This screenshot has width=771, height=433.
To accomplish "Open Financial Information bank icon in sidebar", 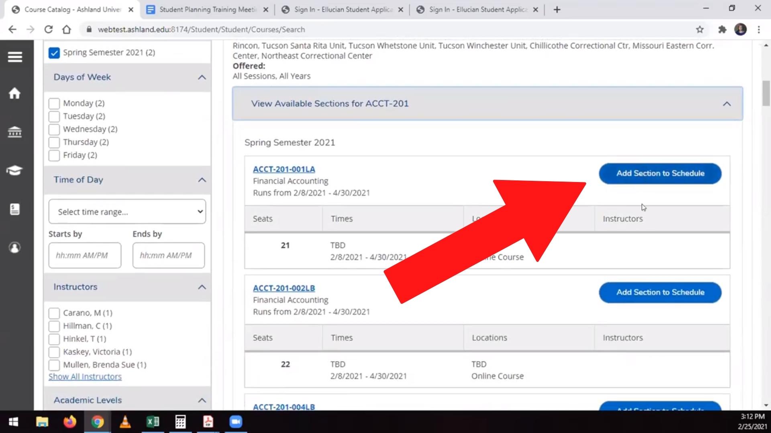I will [15, 132].
